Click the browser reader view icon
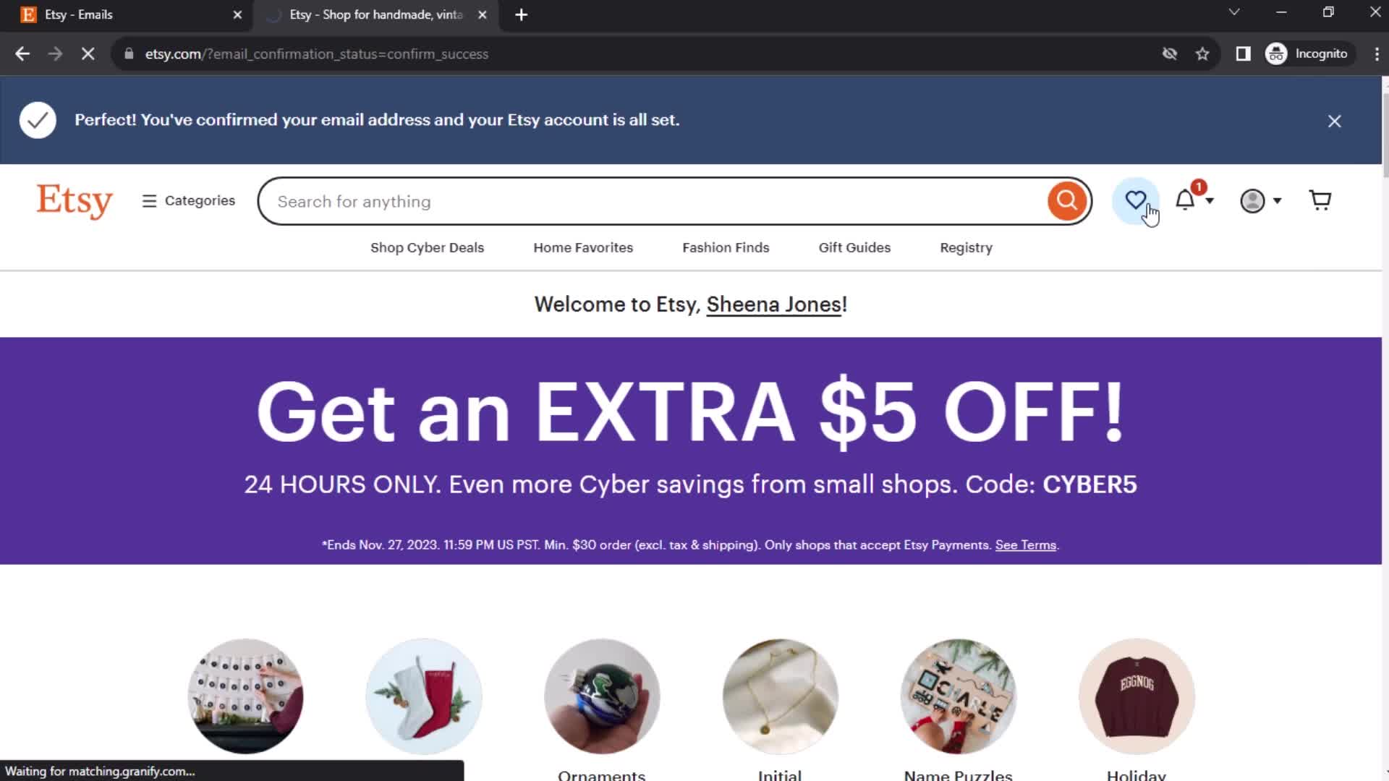This screenshot has height=781, width=1389. 1243,54
